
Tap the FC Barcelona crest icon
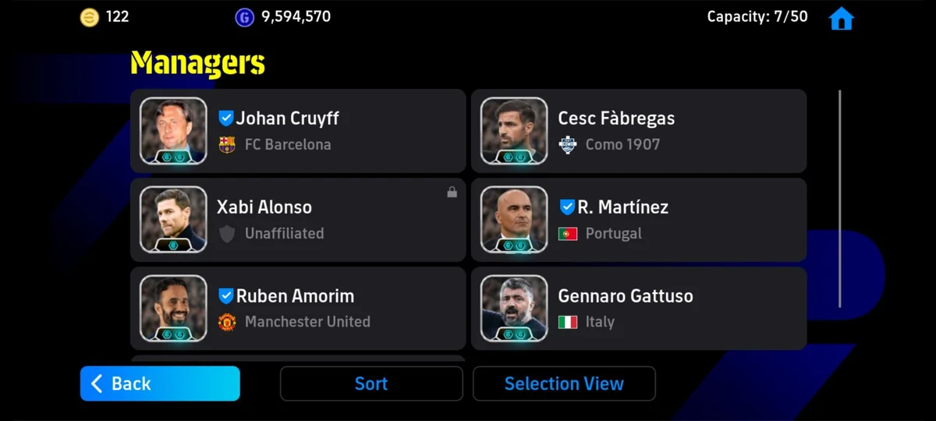pyautogui.click(x=227, y=144)
